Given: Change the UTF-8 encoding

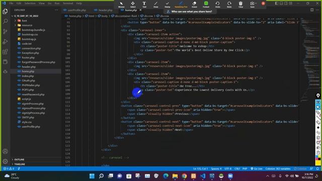Looking at the screenshot, I should pos(228,169).
